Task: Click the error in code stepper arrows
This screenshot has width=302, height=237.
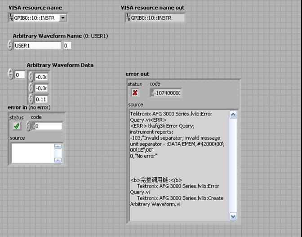Action: tap(28, 126)
